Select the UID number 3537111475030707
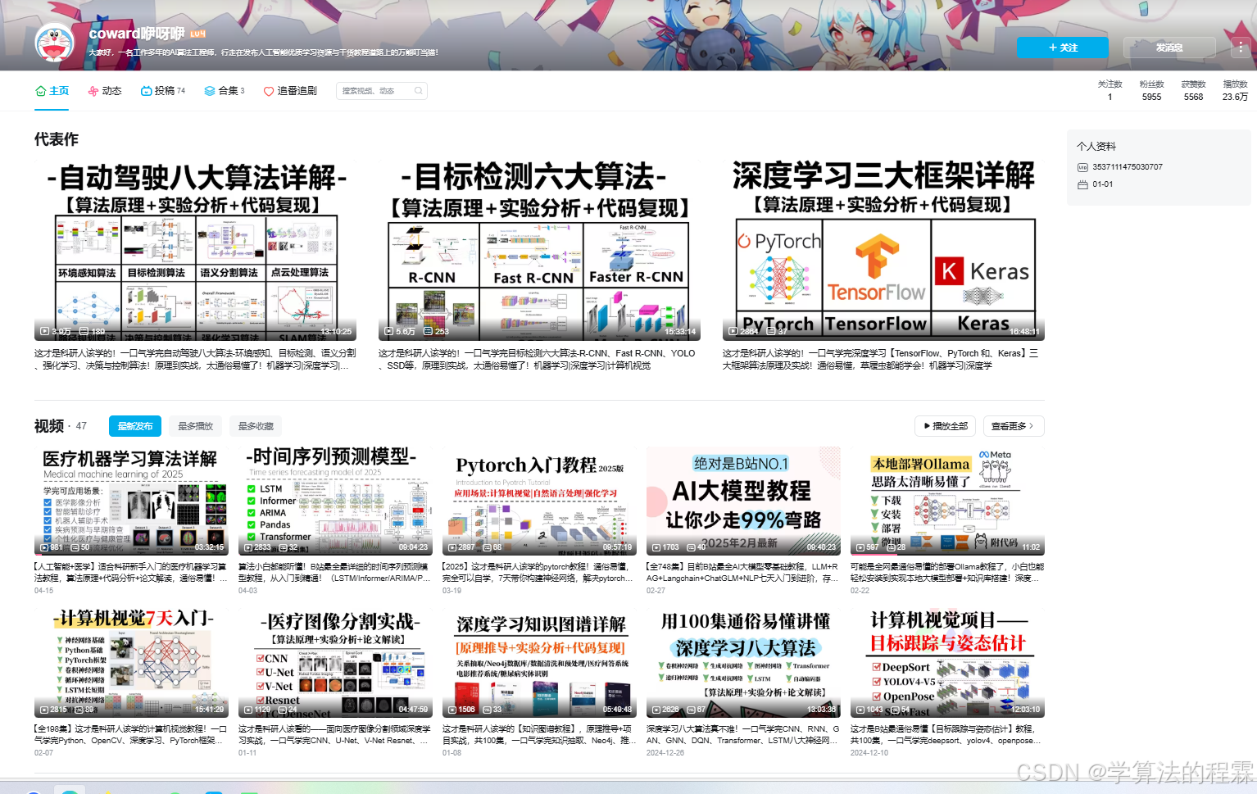 pyautogui.click(x=1128, y=167)
